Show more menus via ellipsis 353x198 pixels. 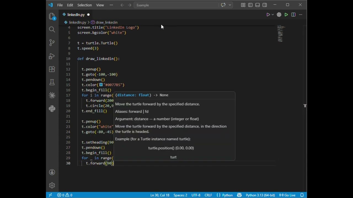click(x=111, y=5)
